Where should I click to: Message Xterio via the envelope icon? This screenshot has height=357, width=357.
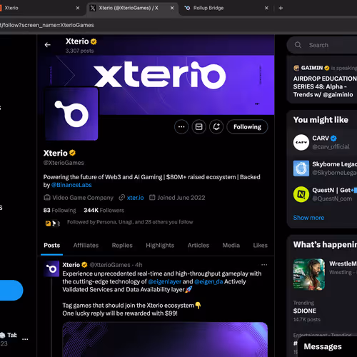[199, 127]
